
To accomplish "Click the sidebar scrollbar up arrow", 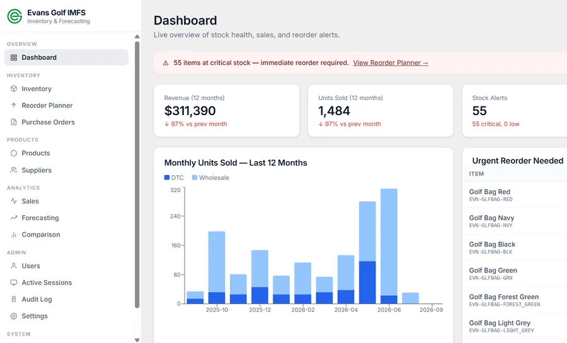I will (x=137, y=37).
